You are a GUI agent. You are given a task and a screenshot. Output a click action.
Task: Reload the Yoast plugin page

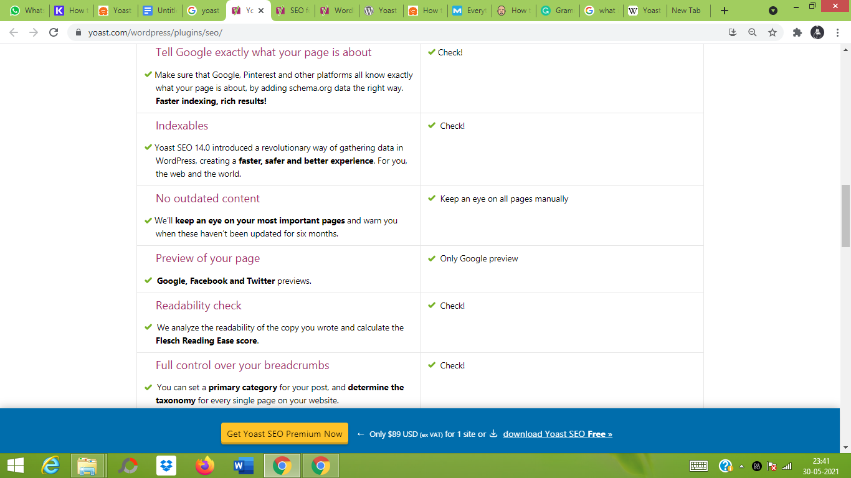(x=54, y=32)
